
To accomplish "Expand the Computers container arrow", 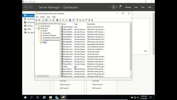I will coord(39,33).
